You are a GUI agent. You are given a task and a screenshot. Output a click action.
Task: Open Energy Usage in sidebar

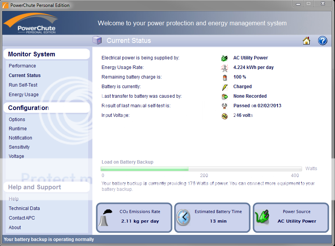[24, 95]
